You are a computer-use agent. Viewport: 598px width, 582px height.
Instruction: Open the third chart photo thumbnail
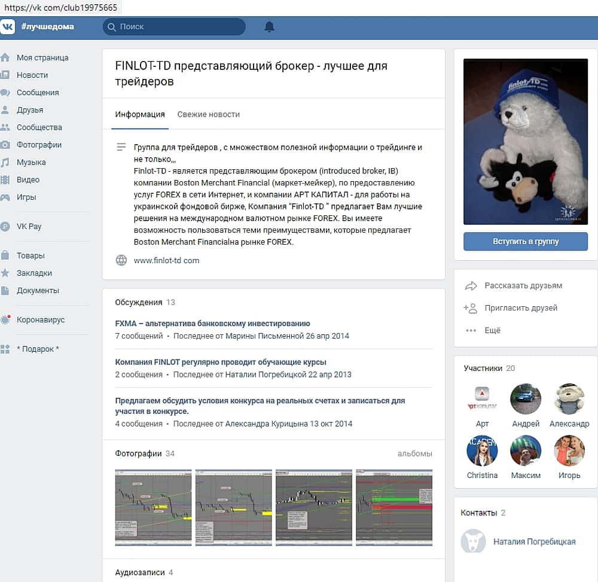coord(314,508)
